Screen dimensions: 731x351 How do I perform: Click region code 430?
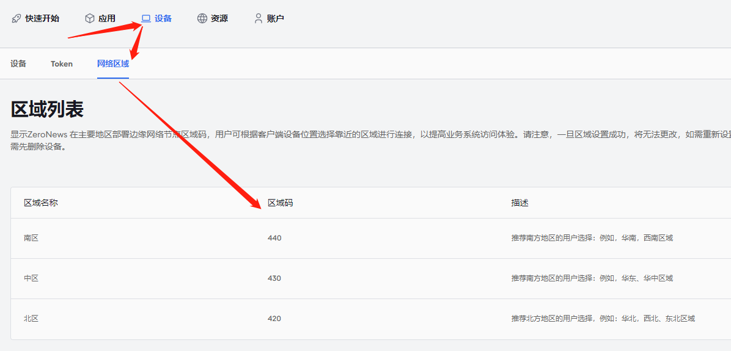pyautogui.click(x=274, y=278)
